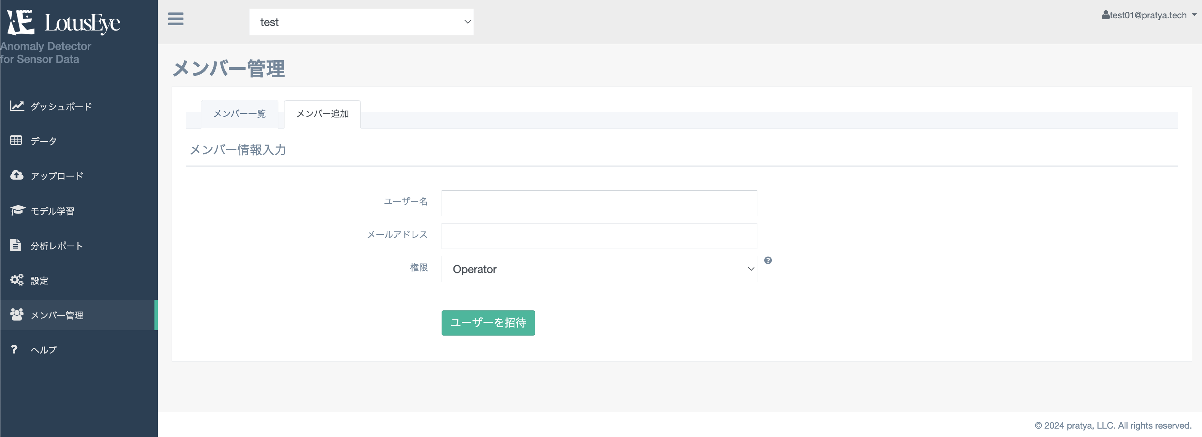
Task: Open 分析レポート document icon
Action: tap(15, 245)
